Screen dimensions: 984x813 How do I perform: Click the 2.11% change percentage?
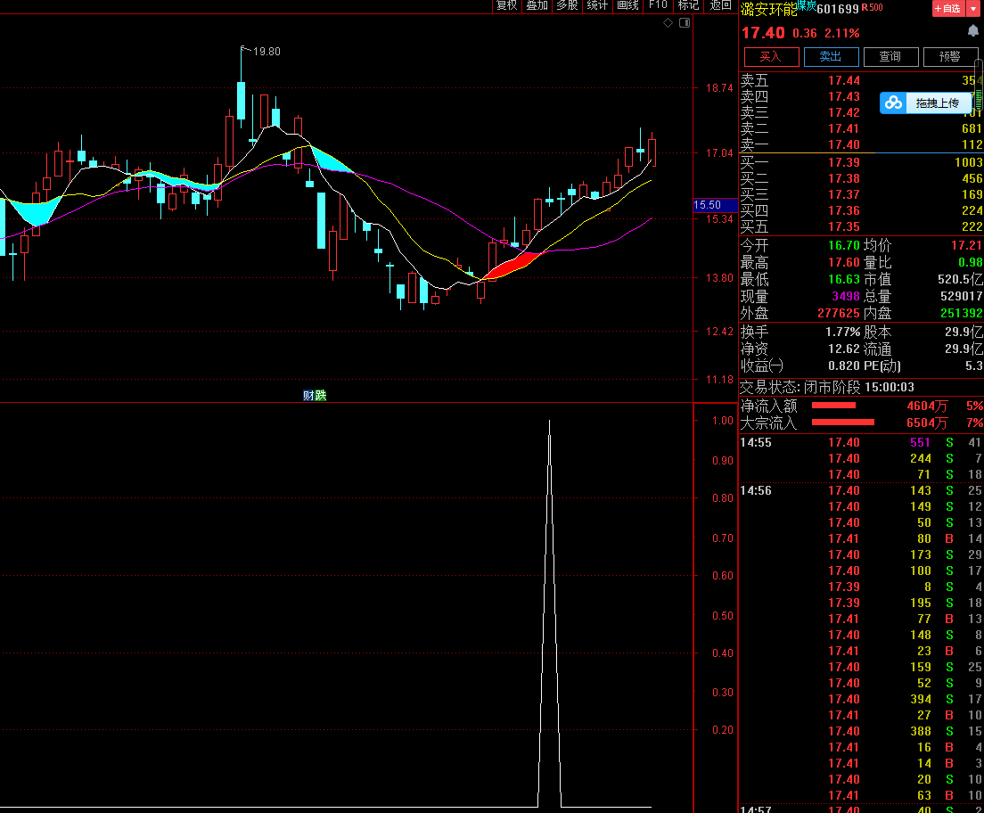pos(842,33)
